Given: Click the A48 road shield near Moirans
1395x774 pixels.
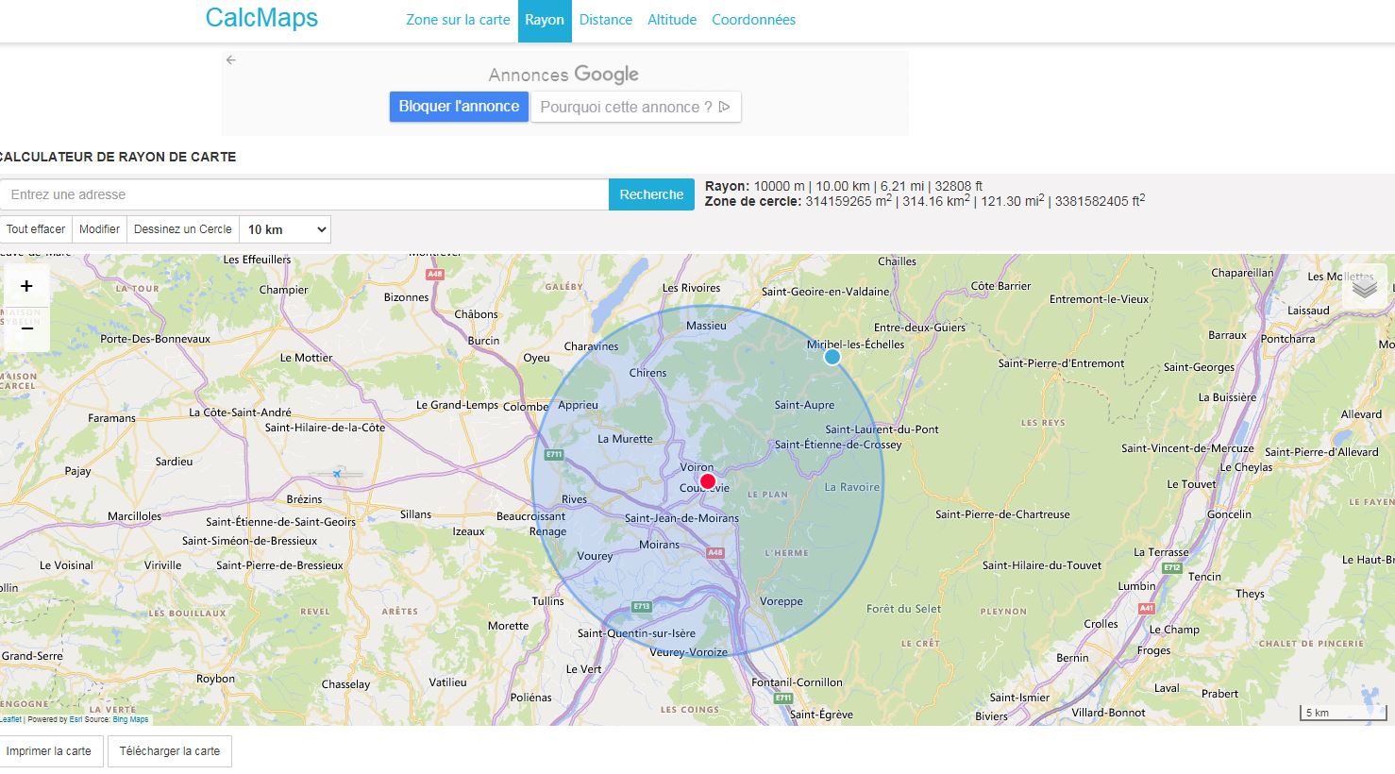Looking at the screenshot, I should 715,553.
